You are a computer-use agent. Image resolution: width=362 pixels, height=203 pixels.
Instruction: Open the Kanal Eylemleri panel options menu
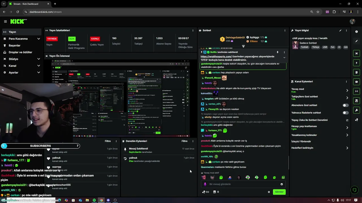coord(346,81)
